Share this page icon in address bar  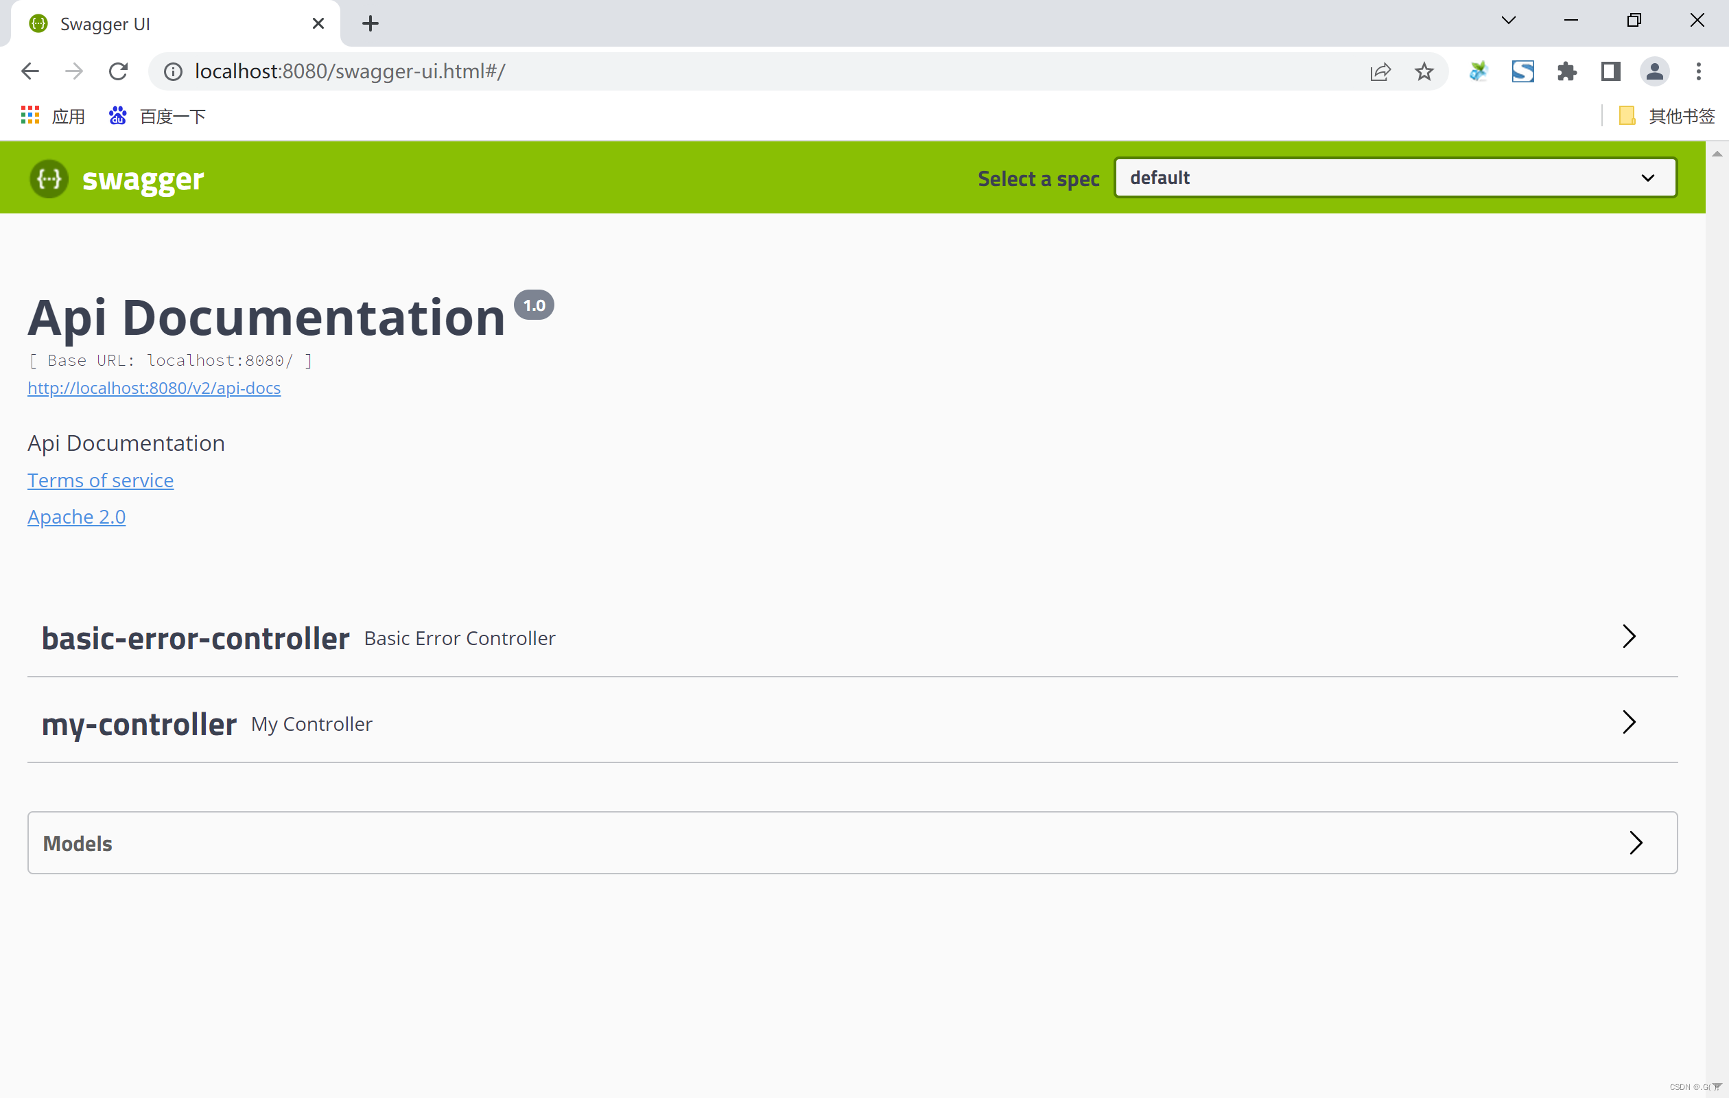(1380, 71)
